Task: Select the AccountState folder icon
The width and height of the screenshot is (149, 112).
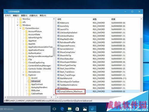Action: [26, 34]
